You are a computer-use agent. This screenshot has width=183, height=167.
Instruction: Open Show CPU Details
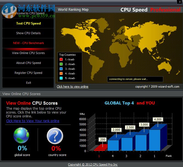pyautogui.click(x=28, y=33)
